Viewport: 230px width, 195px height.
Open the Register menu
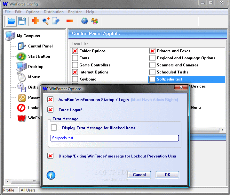pyautogui.click(x=75, y=12)
